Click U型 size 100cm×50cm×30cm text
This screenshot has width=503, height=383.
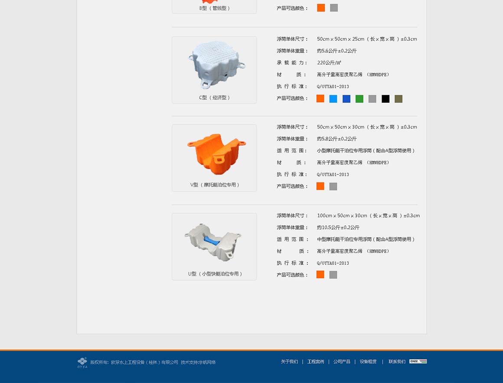tap(368, 216)
